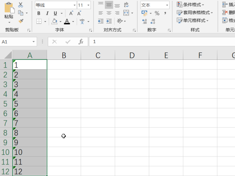Viewport: 235px width, 176px height.
Task: Select column F header
Action: click(200, 55)
